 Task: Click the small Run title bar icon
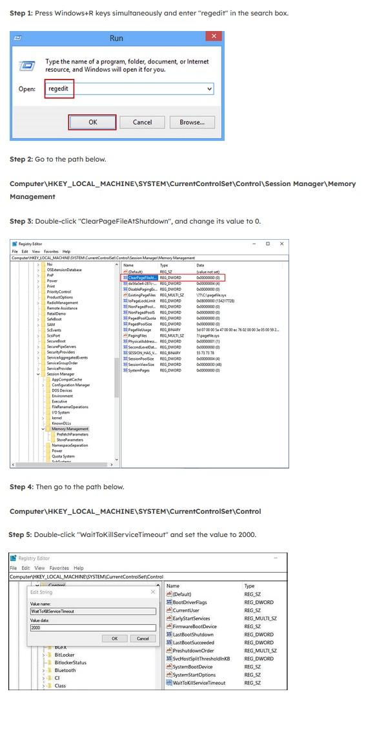coord(18,37)
